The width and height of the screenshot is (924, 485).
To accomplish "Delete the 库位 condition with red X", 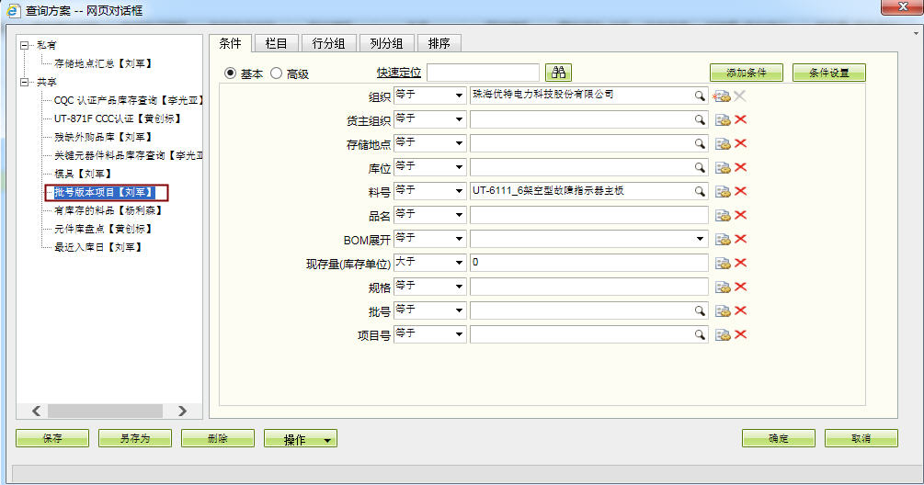I will click(741, 167).
